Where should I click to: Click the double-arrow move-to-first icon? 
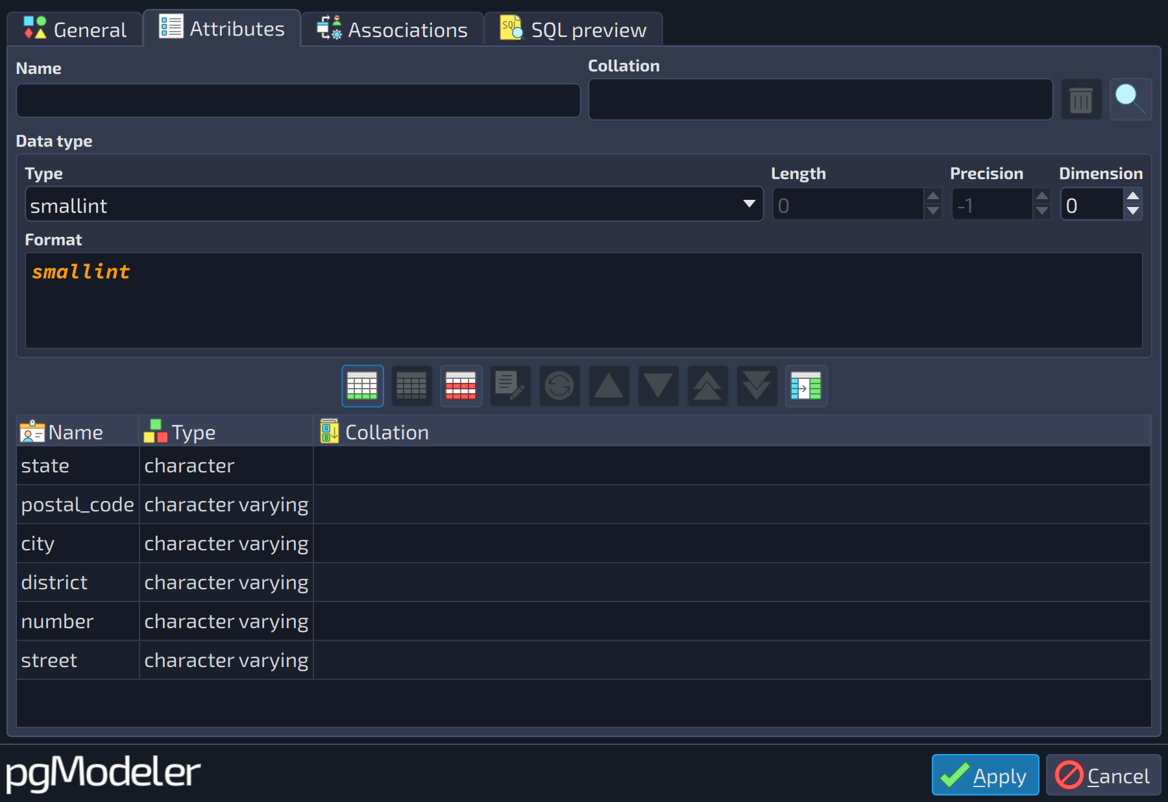(707, 386)
